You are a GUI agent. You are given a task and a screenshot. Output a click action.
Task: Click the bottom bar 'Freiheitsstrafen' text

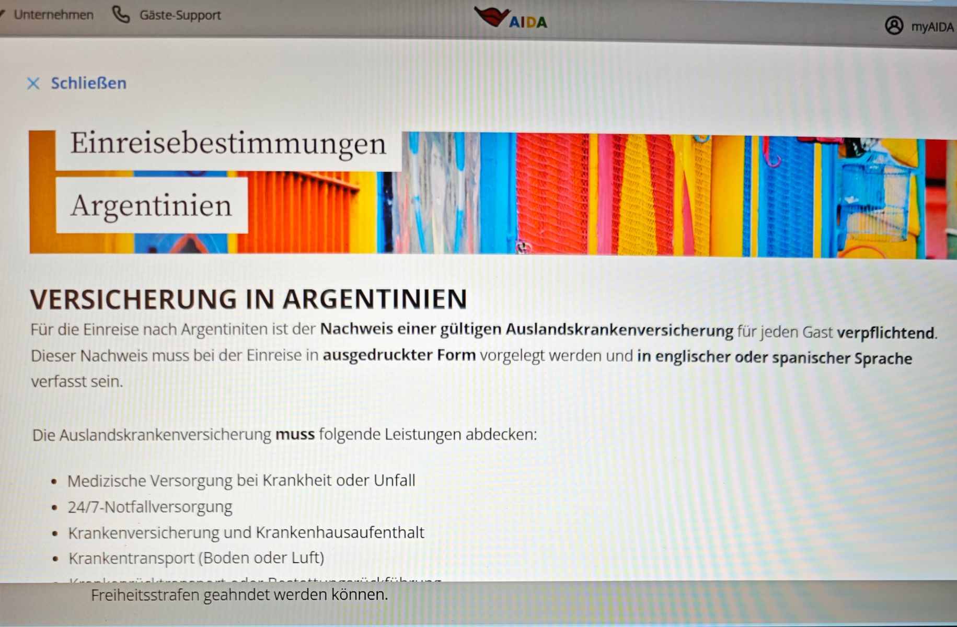239,595
